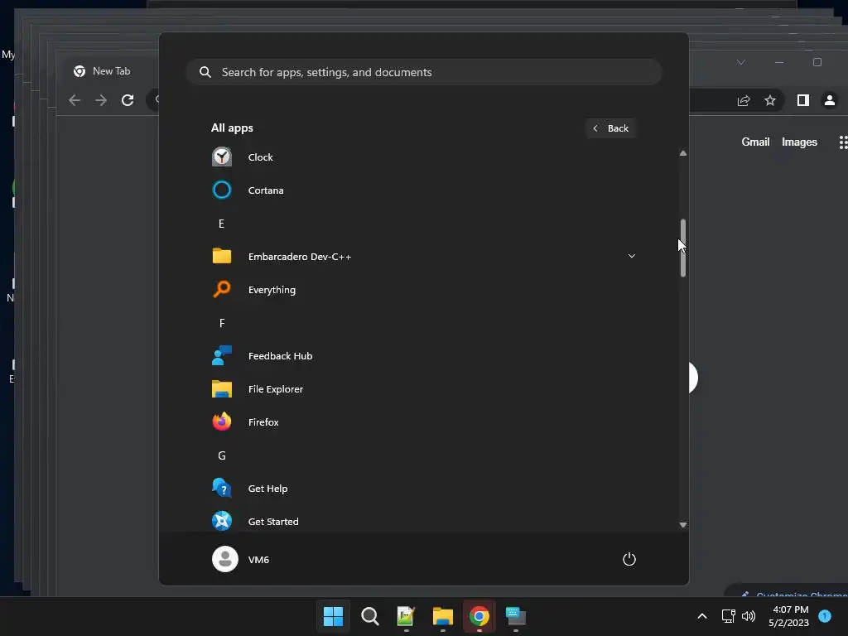The width and height of the screenshot is (848, 636).
Task: Launch Firefox from its icon
Action: (222, 422)
